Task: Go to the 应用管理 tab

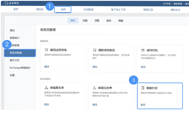Action: 88,9
